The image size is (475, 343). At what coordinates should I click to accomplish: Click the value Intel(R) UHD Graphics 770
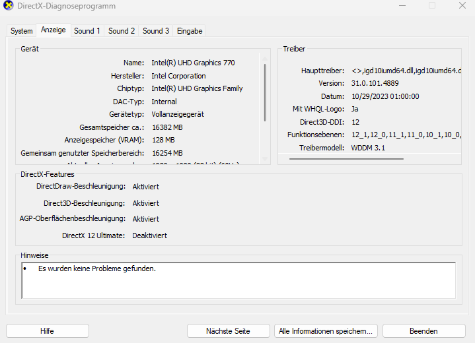[193, 63]
